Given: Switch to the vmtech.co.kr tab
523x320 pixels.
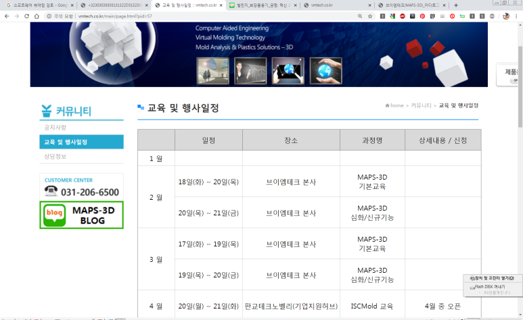Looking at the screenshot, I should [337, 5].
